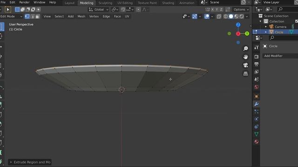Open the viewport View menu
This screenshot has height=167, width=298.
47,17
